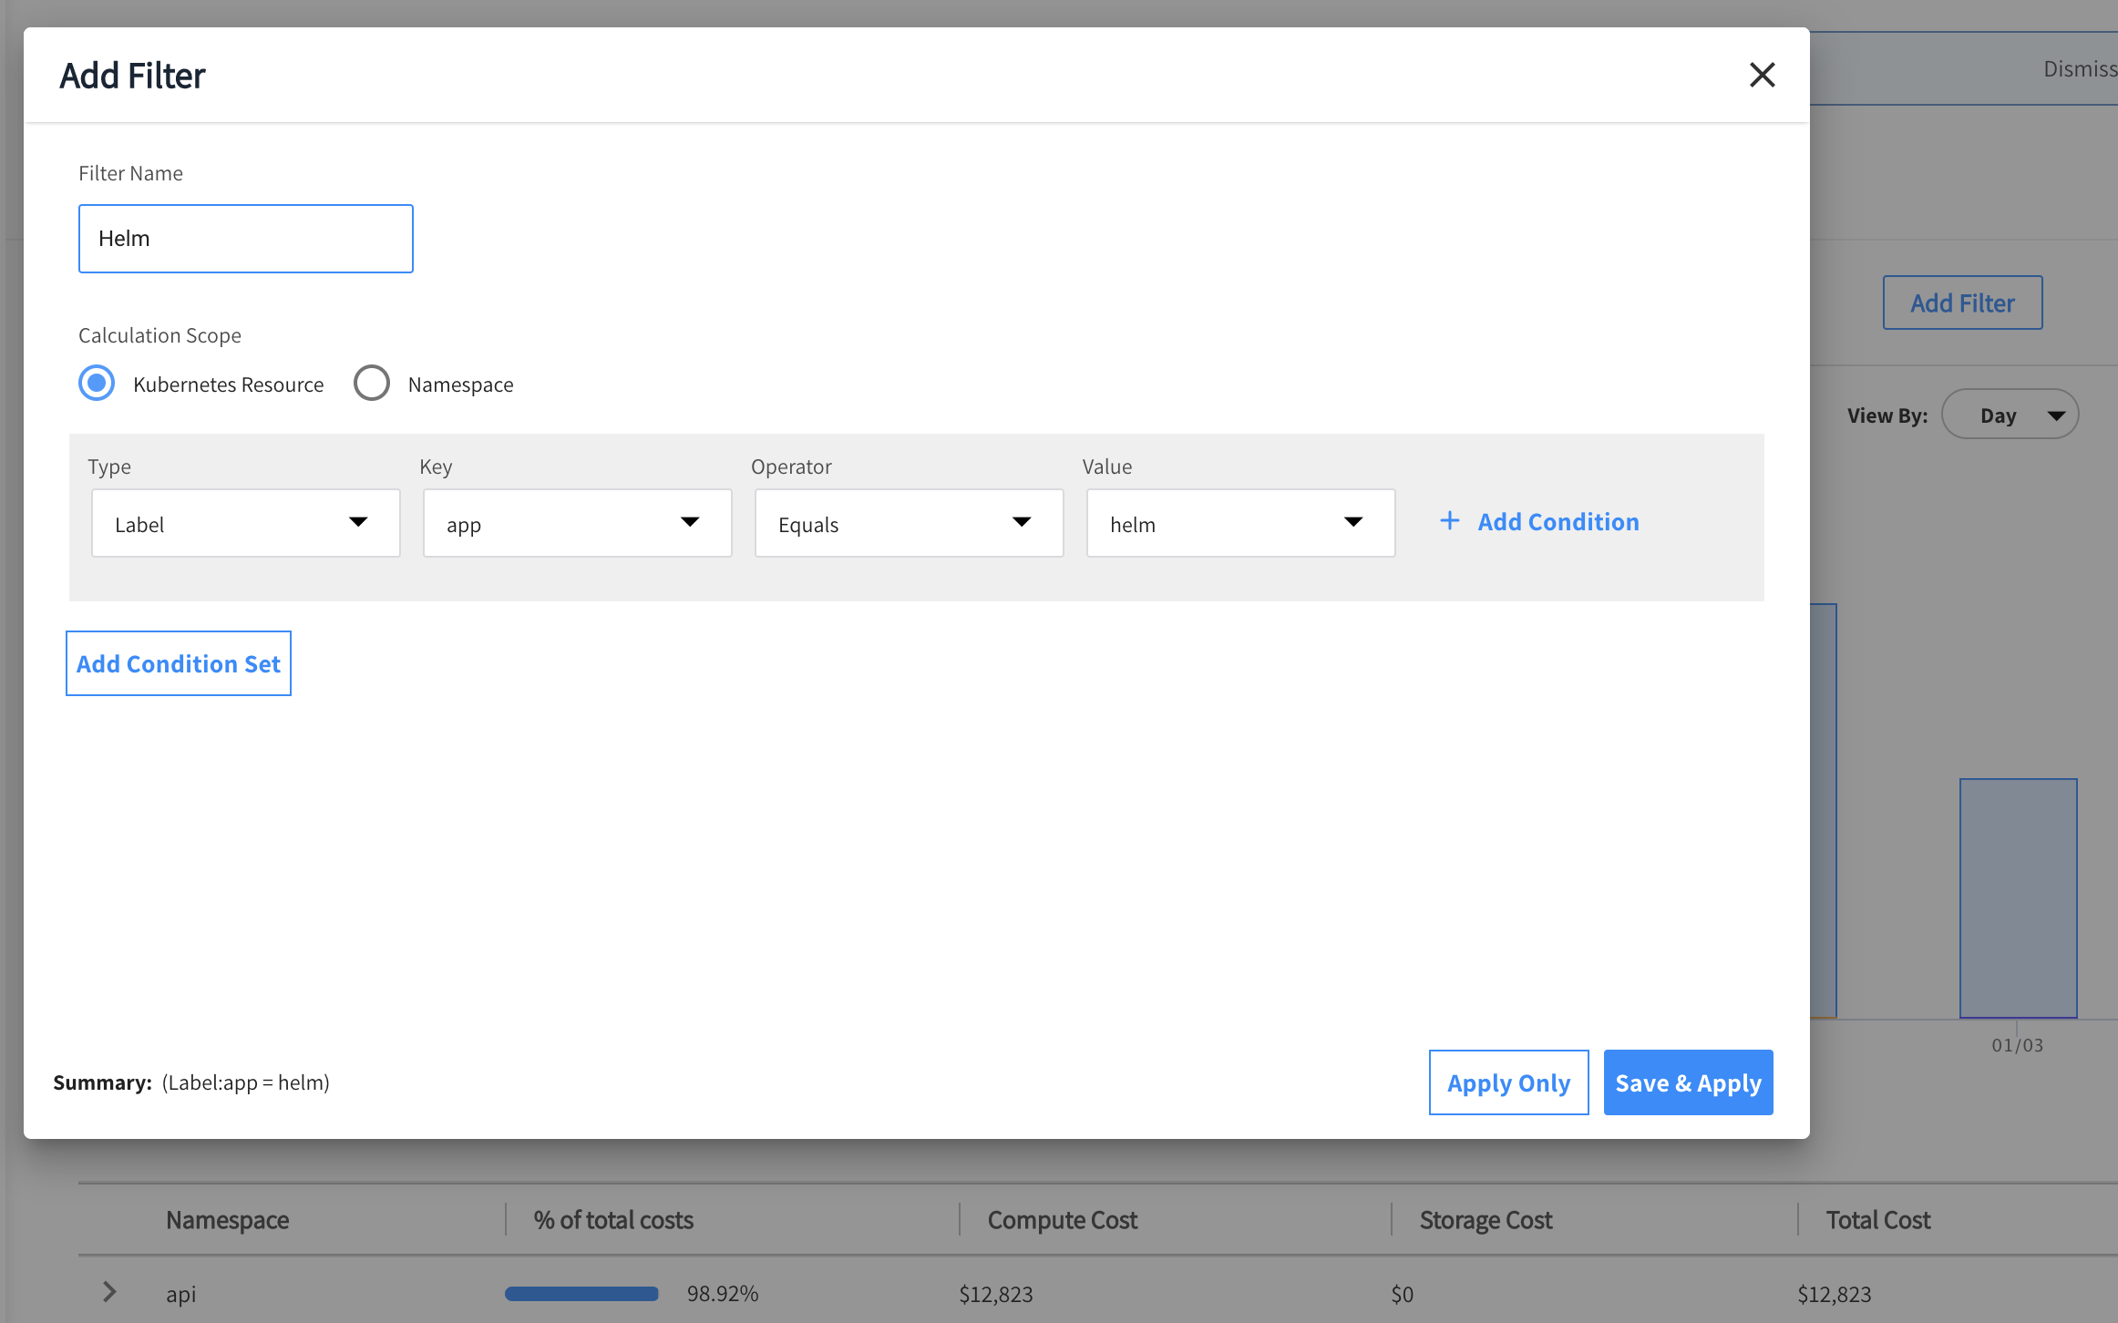The height and width of the screenshot is (1323, 2118).
Task: Click the background Add Filter button
Action: click(1962, 303)
